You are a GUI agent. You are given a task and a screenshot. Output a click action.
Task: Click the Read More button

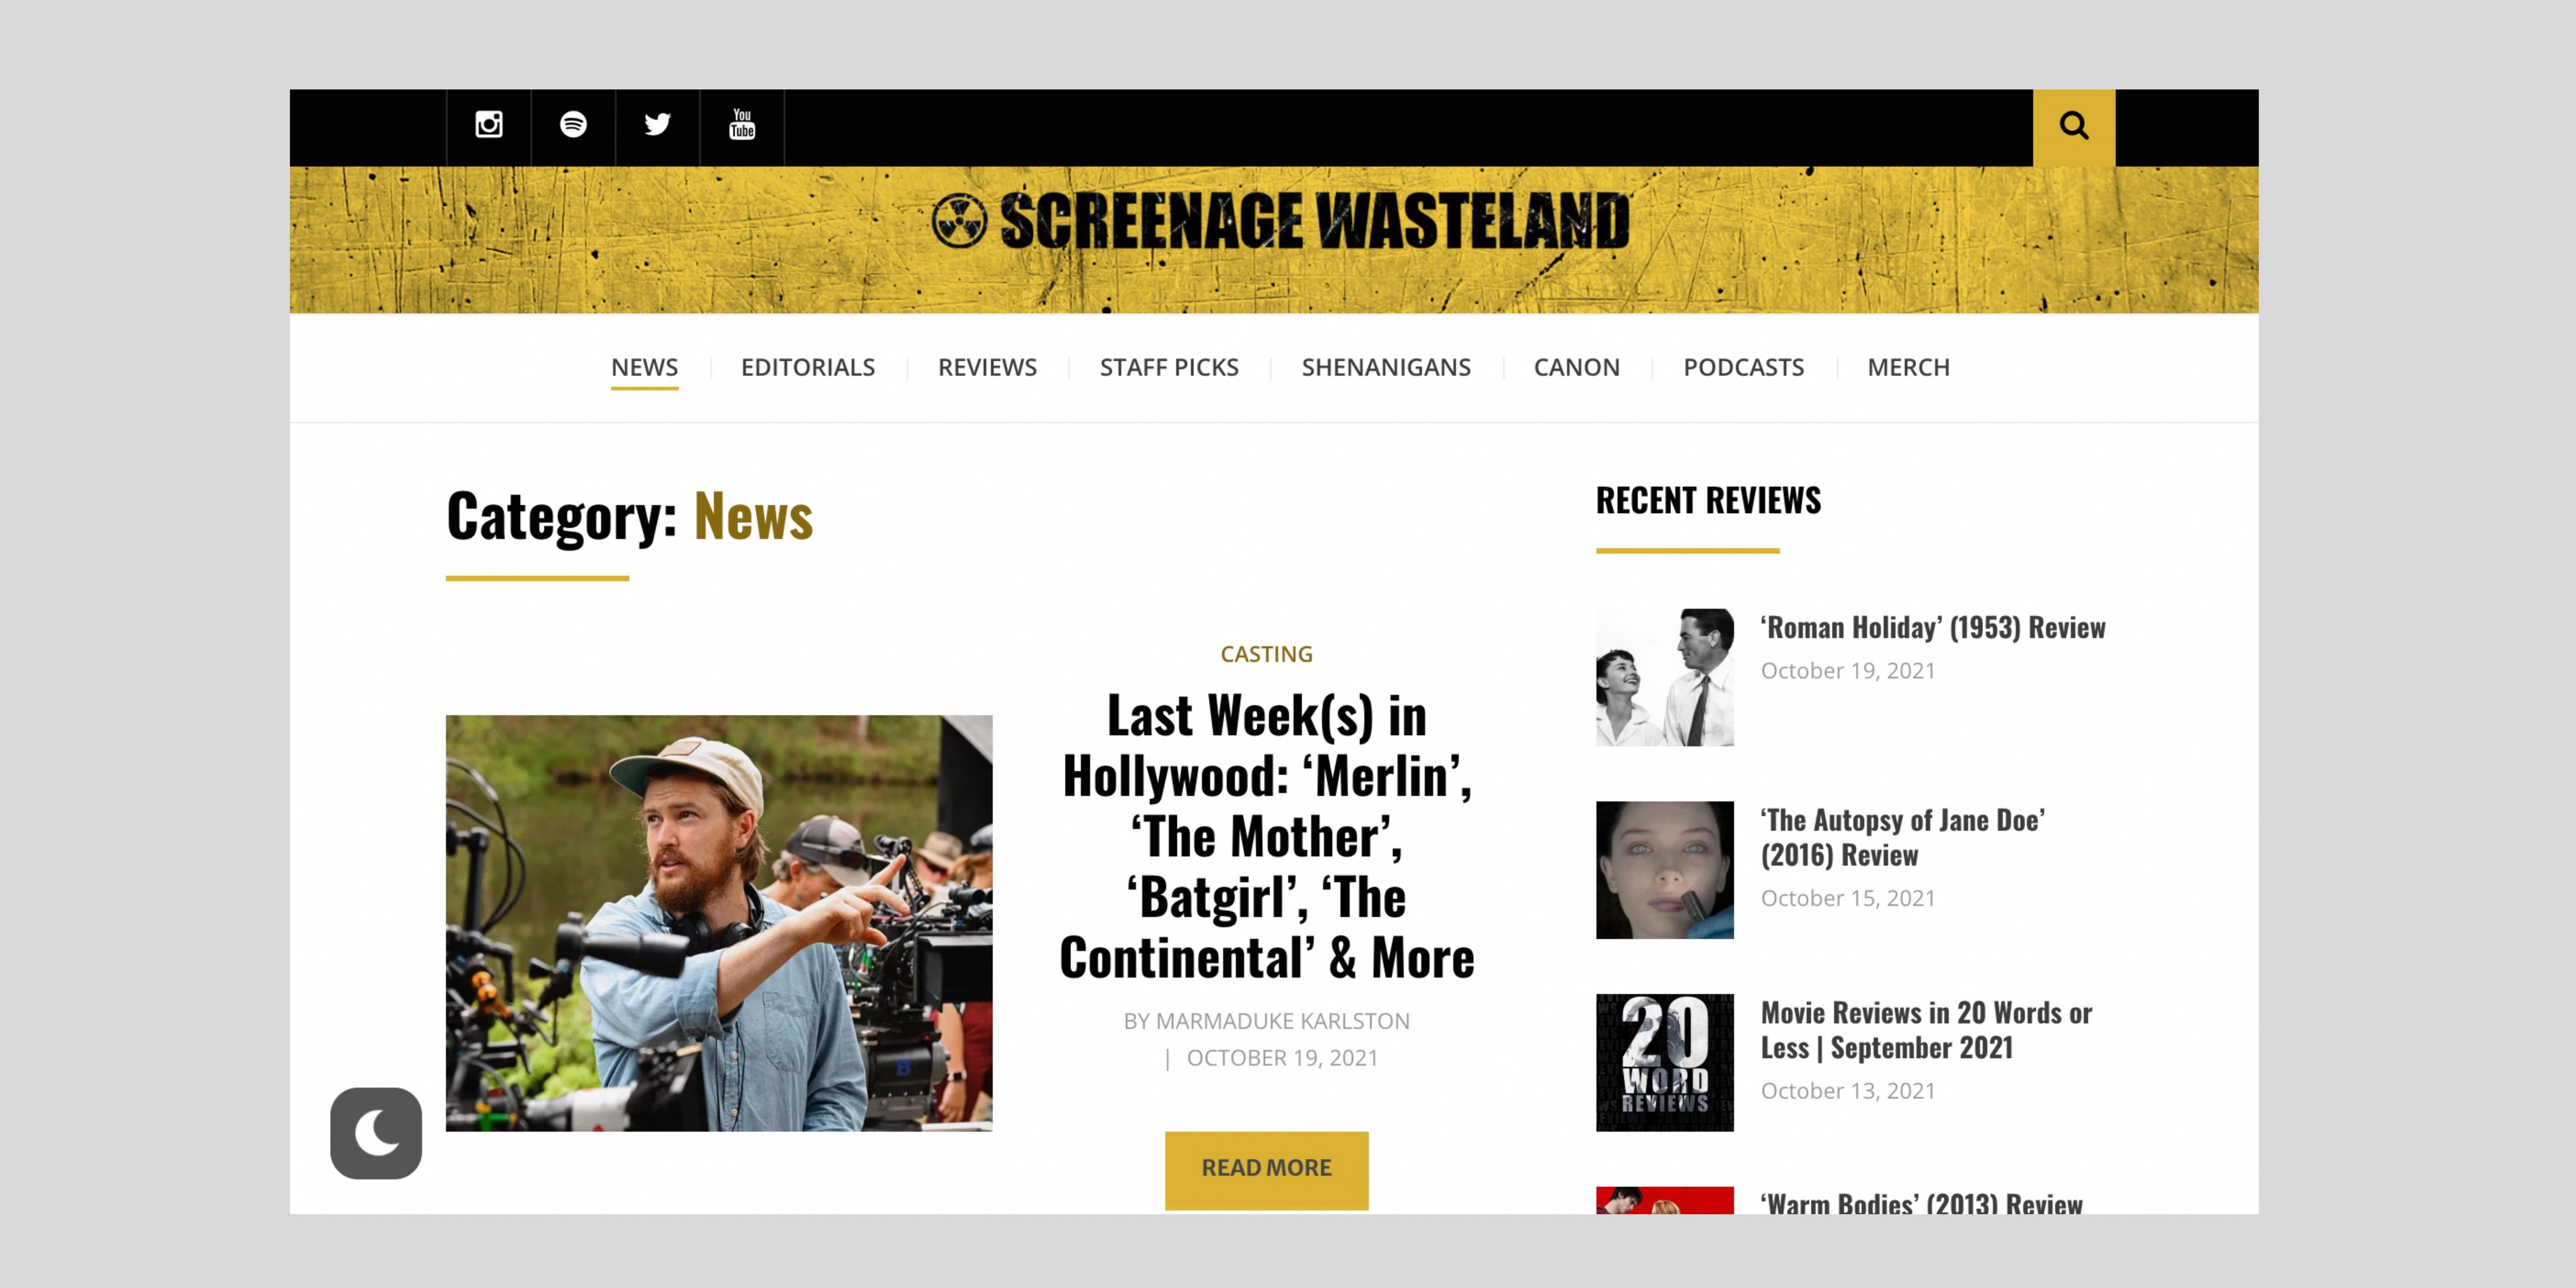click(1266, 1169)
